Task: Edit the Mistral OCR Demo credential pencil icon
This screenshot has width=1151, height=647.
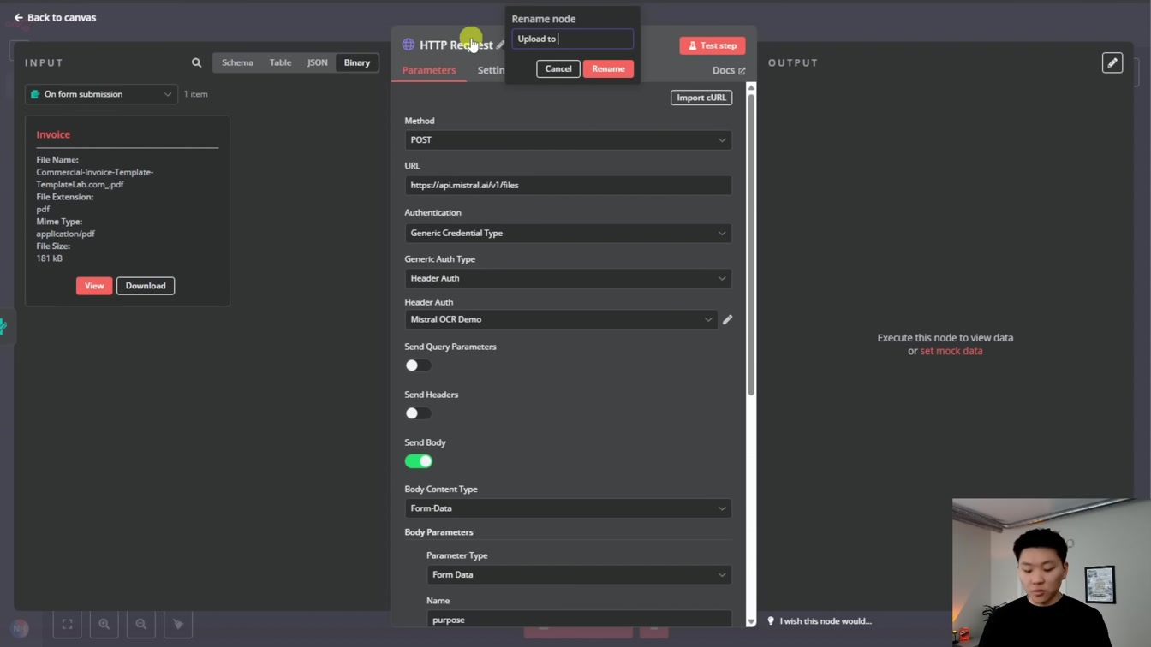Action: tap(727, 319)
